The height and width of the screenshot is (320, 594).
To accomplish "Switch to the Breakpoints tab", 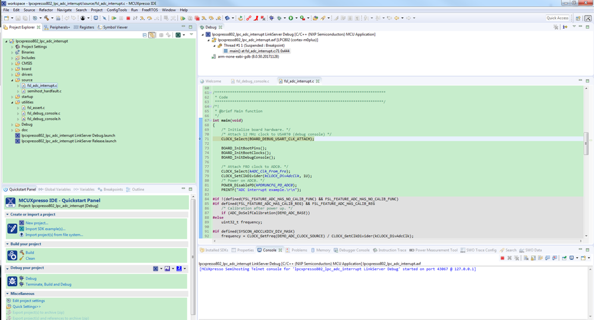I will [x=110, y=189].
